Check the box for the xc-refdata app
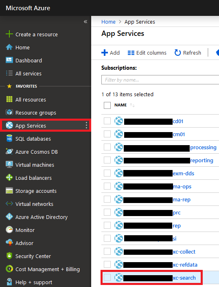 tap(107, 264)
